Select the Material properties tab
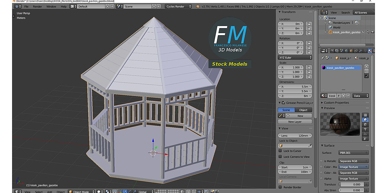 pyautogui.click(x=371, y=51)
